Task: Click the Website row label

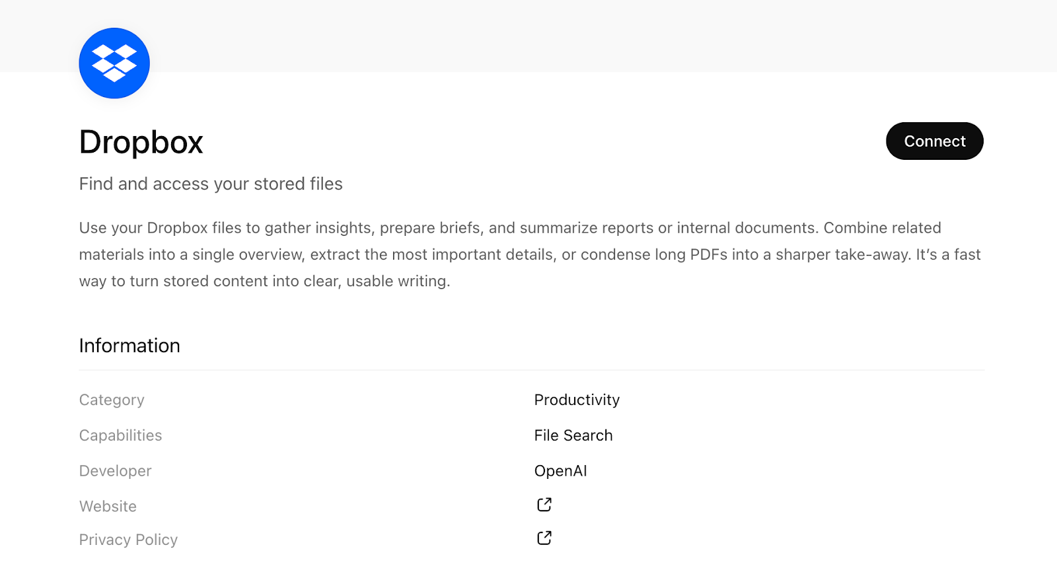Action: click(x=108, y=506)
